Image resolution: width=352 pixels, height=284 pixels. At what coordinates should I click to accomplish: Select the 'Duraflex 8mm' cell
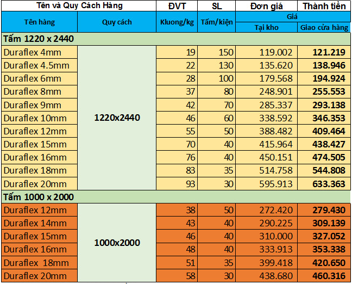tap(40, 91)
